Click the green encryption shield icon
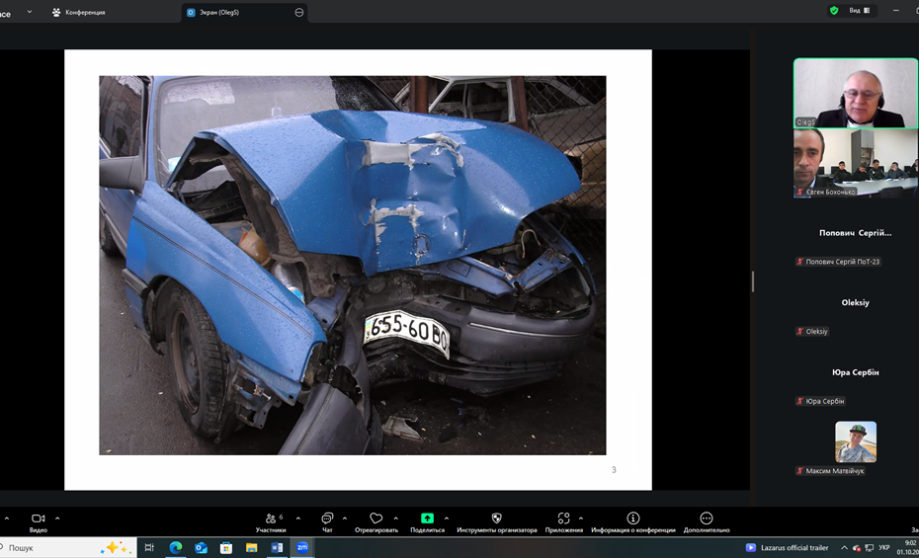 (x=834, y=11)
